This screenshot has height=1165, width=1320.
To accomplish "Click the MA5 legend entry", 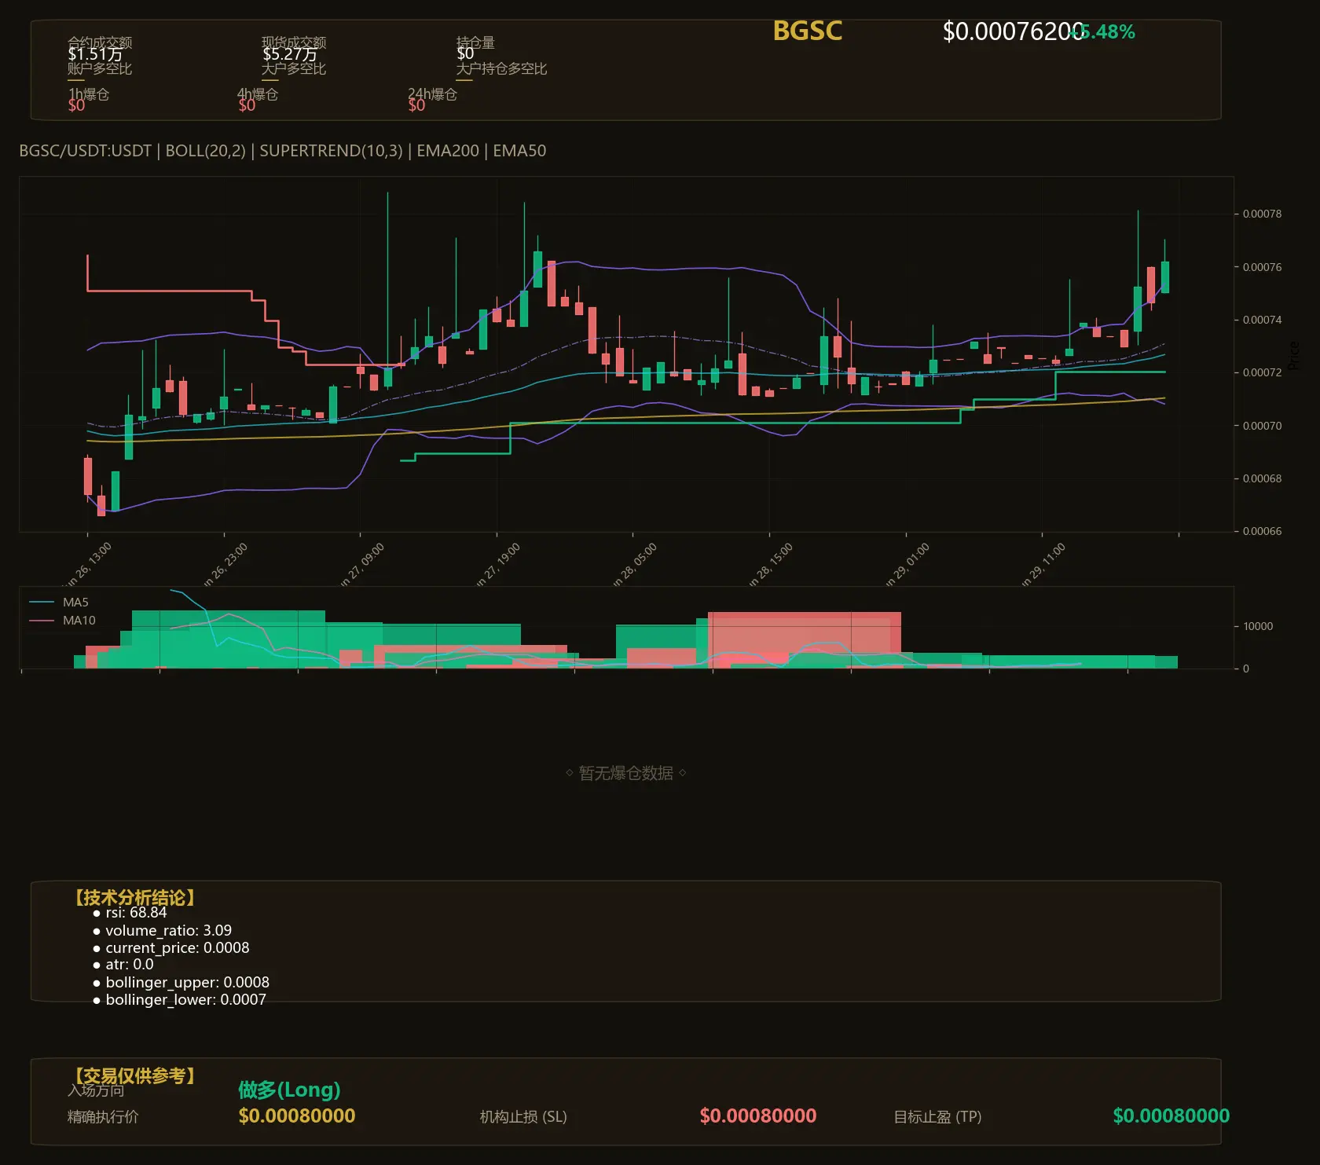I will (x=59, y=603).
